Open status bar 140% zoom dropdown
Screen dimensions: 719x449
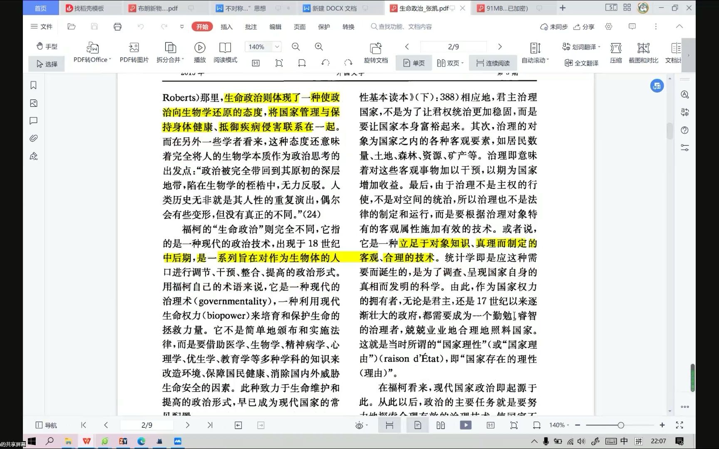(559, 425)
